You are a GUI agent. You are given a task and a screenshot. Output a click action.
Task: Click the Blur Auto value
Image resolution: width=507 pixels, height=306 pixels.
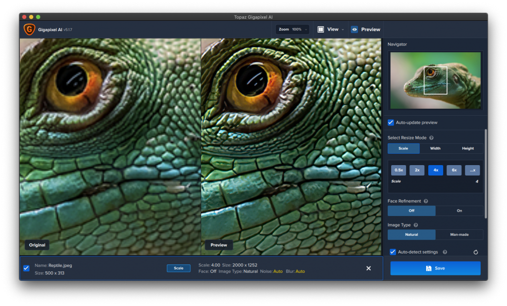[x=300, y=271]
